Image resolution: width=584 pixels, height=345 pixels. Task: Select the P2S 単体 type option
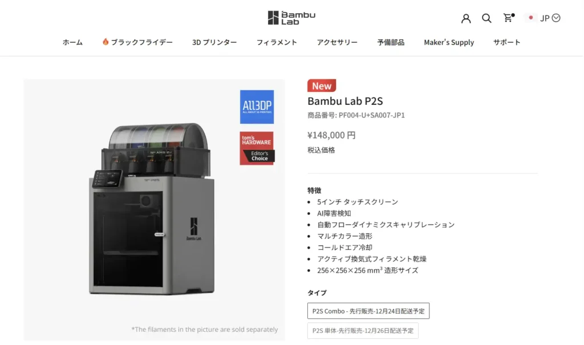coord(362,331)
